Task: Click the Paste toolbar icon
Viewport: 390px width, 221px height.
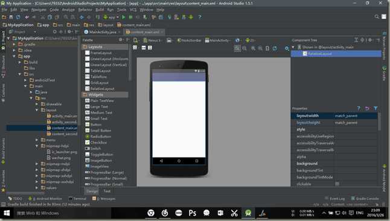Action: [x=57, y=17]
